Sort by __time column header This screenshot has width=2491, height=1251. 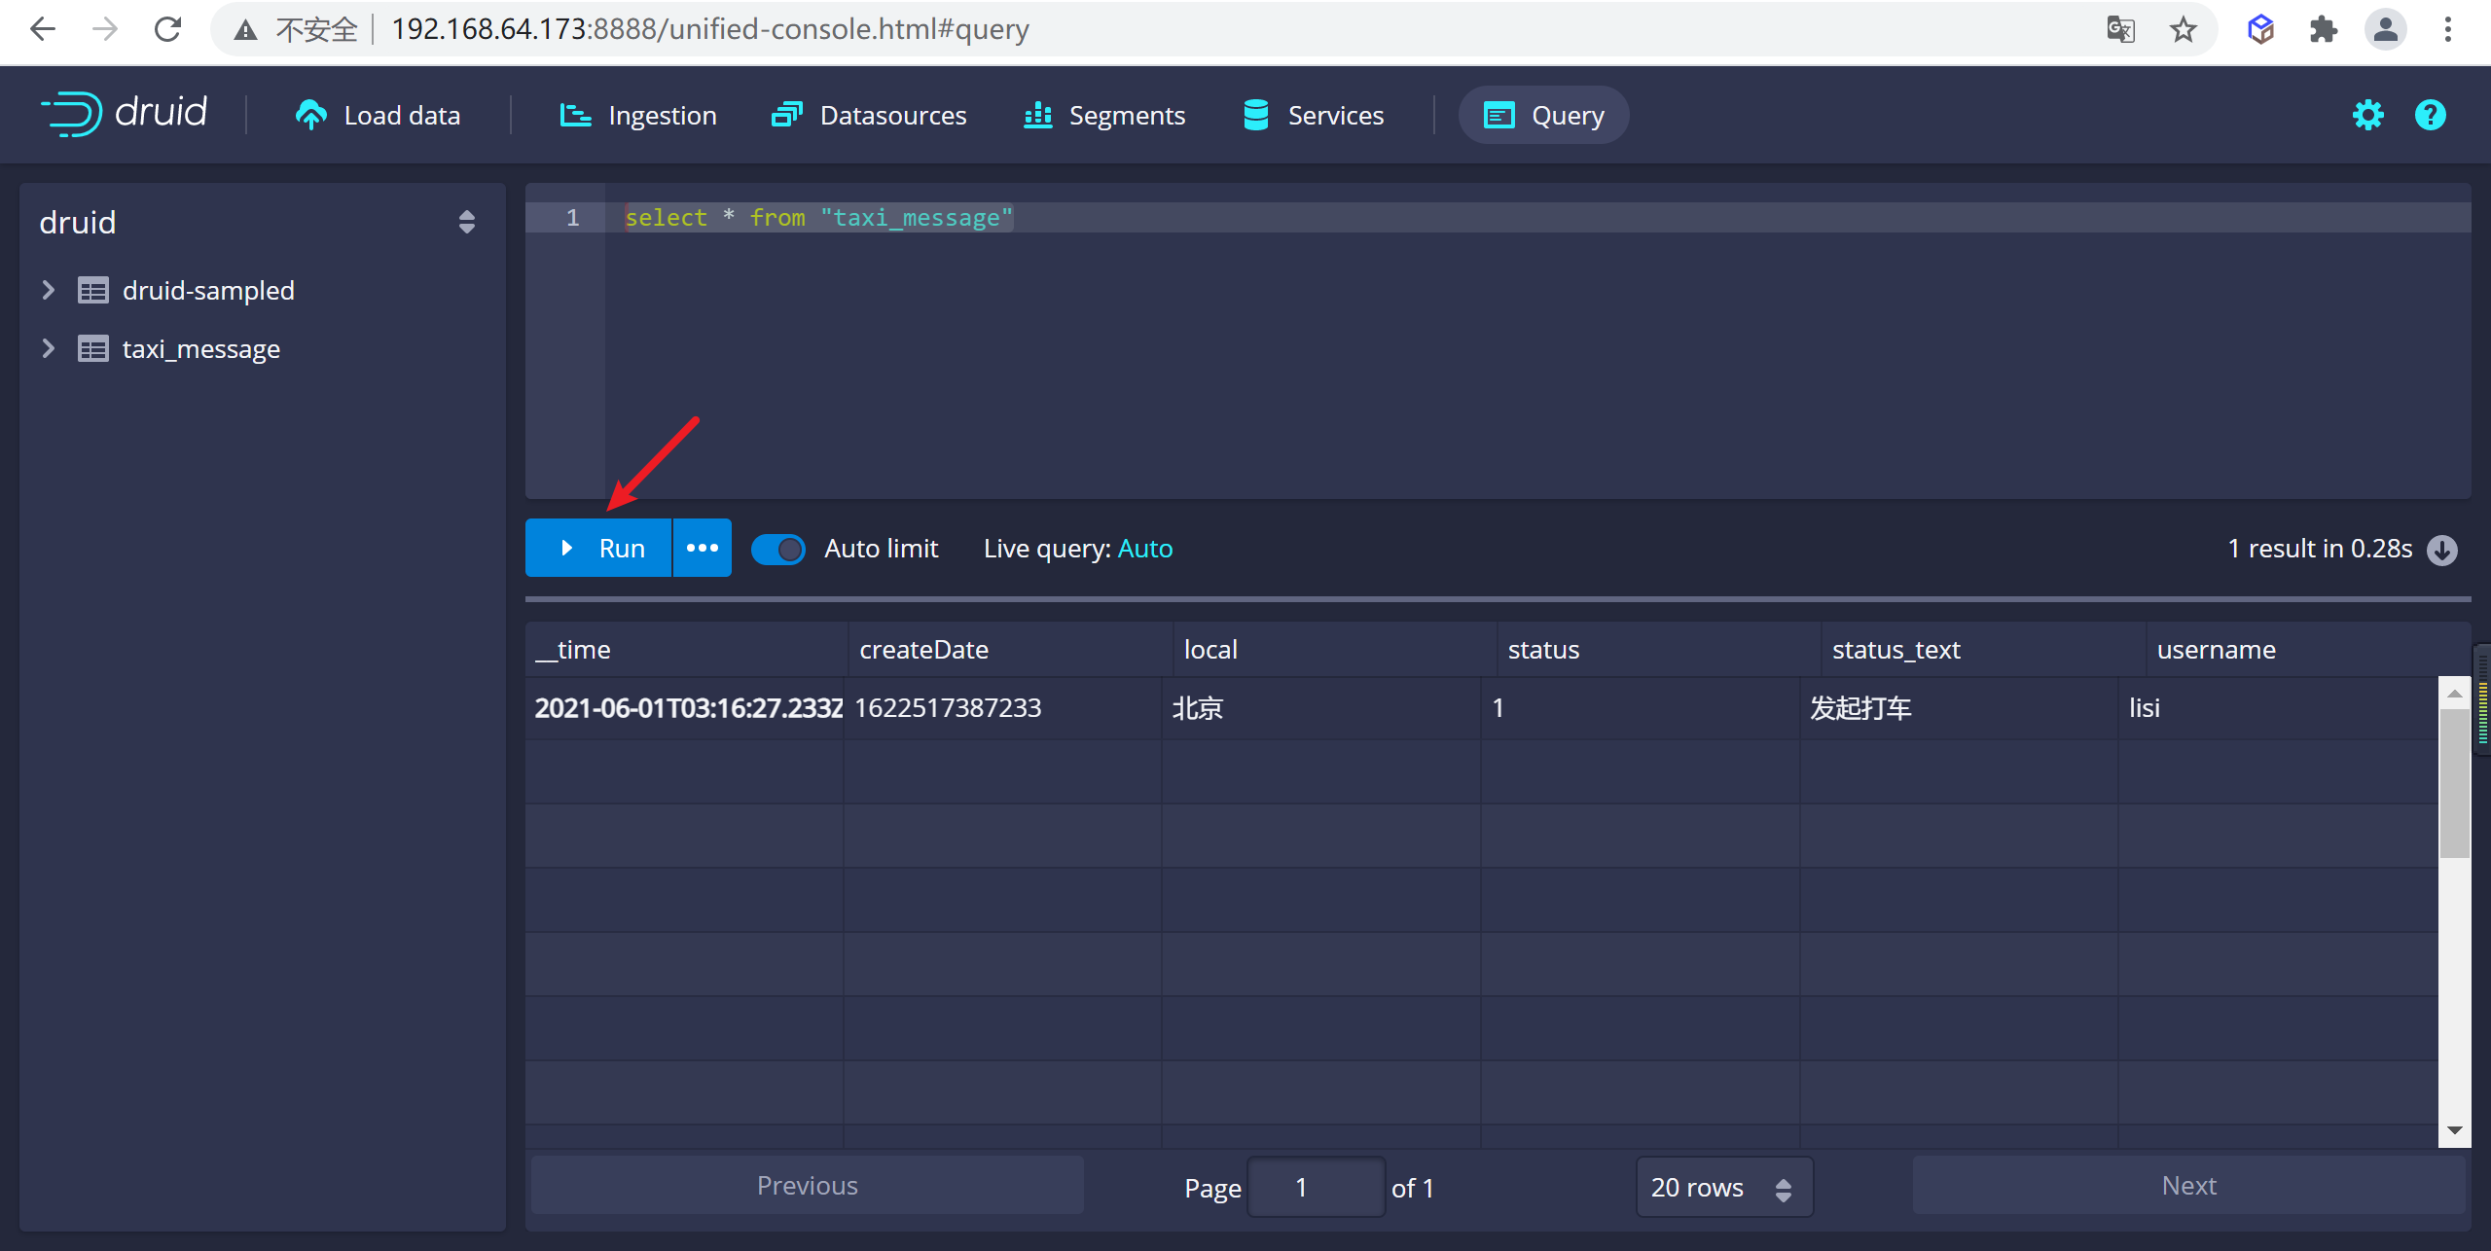click(x=687, y=649)
